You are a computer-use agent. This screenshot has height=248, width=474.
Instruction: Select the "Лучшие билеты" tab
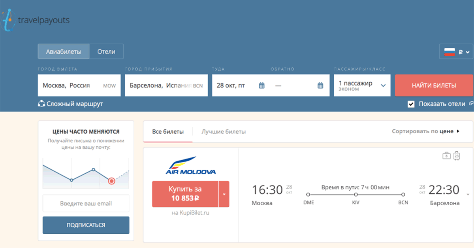(x=224, y=132)
